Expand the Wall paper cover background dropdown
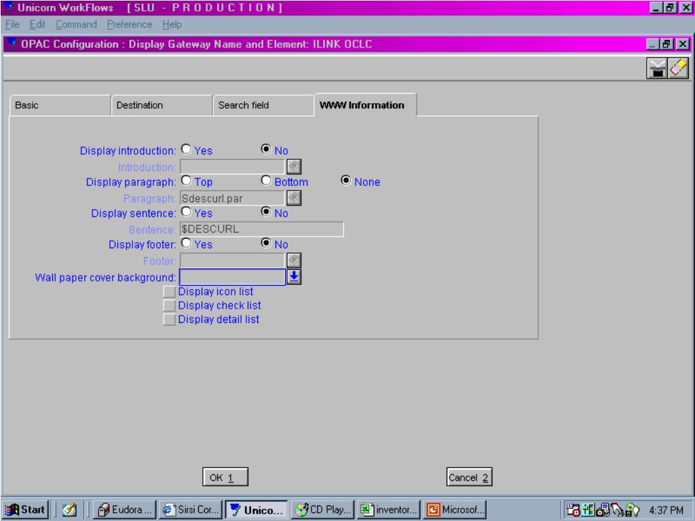Image resolution: width=695 pixels, height=521 pixels. (295, 276)
